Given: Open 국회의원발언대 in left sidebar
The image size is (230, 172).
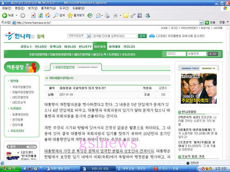Looking at the screenshot, I should tap(22, 87).
